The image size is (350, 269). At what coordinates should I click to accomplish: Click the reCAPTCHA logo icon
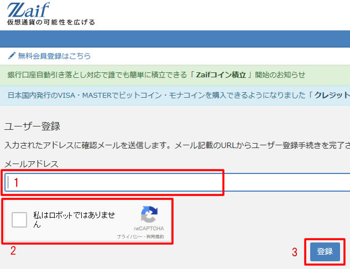click(149, 214)
